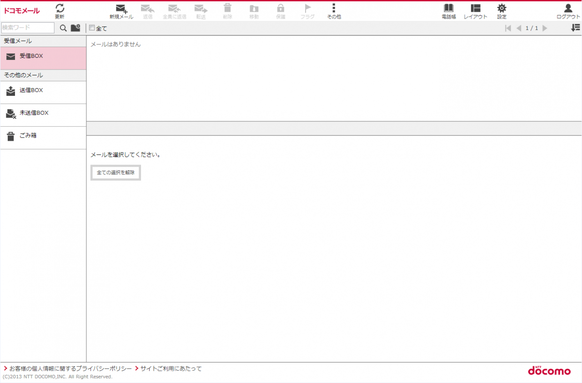Click the 保護 lock icon
The image size is (582, 383).
point(281,8)
